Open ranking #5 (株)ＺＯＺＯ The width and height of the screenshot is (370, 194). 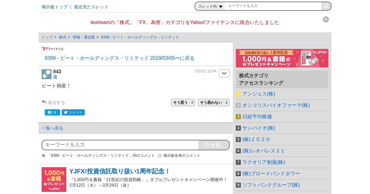tap(256, 139)
